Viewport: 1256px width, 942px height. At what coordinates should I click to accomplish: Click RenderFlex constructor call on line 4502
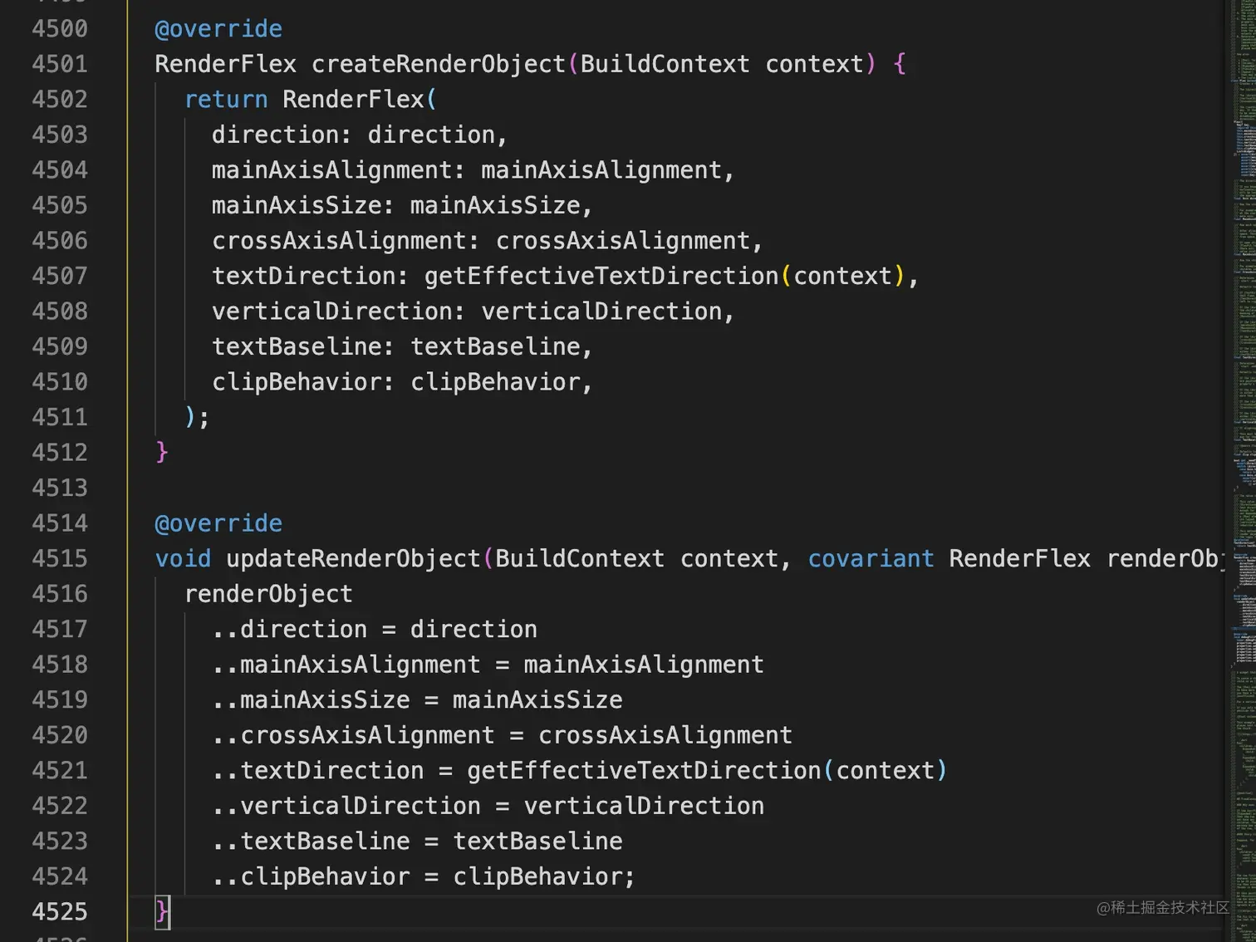(x=353, y=100)
